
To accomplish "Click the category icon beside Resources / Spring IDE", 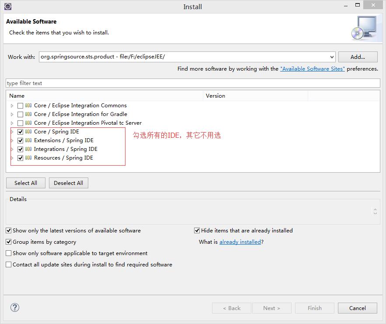I will 28,158.
